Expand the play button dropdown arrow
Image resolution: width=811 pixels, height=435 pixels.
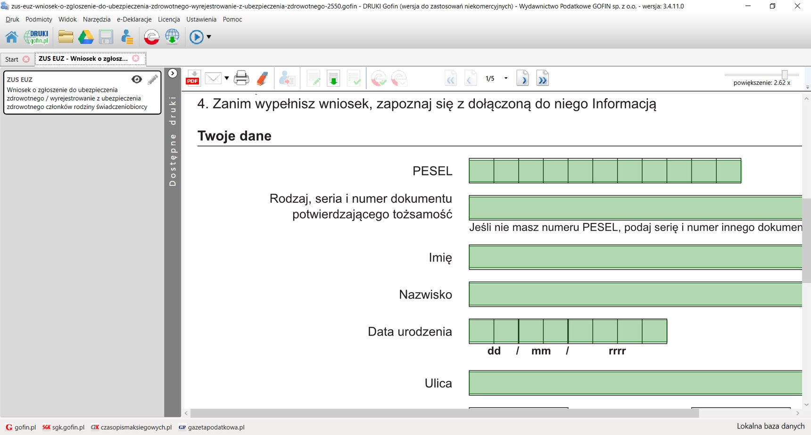[x=209, y=37]
